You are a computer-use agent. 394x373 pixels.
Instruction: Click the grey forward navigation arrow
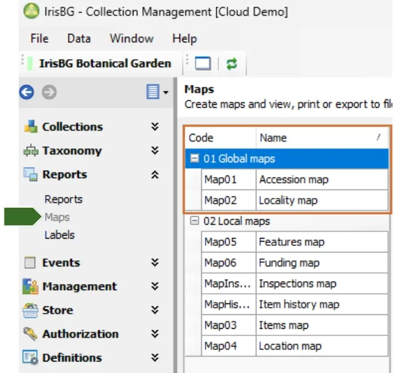(49, 92)
